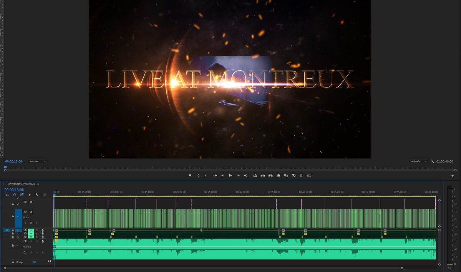
Task: Toggle lock on track V2
Action: (13, 204)
